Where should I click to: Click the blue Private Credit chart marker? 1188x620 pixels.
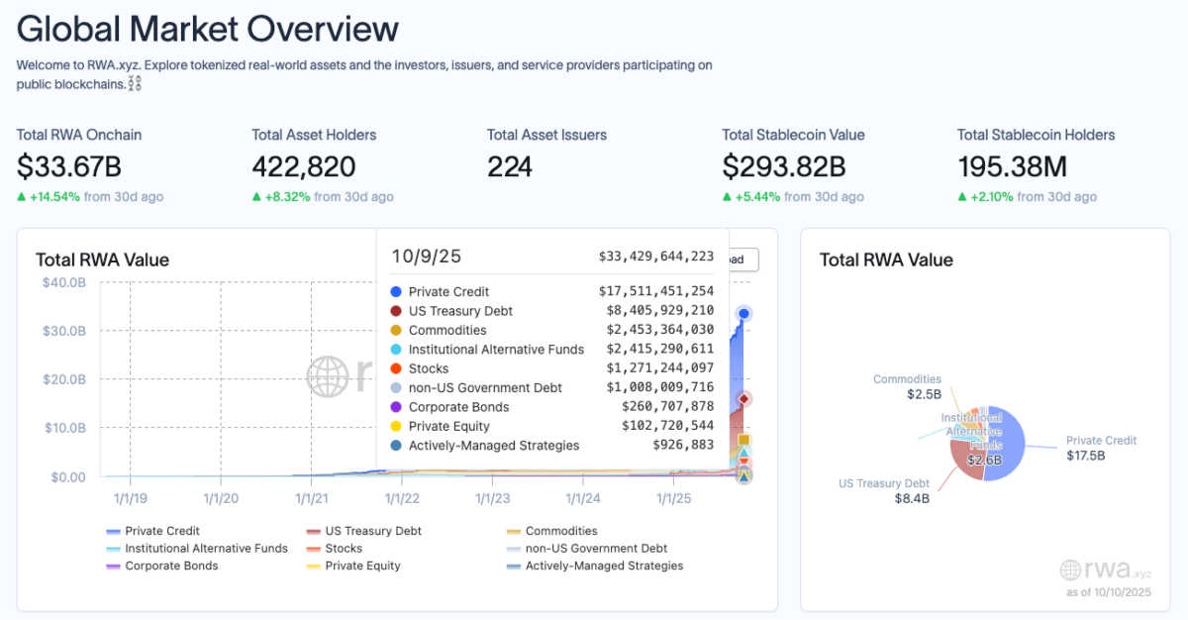743,314
